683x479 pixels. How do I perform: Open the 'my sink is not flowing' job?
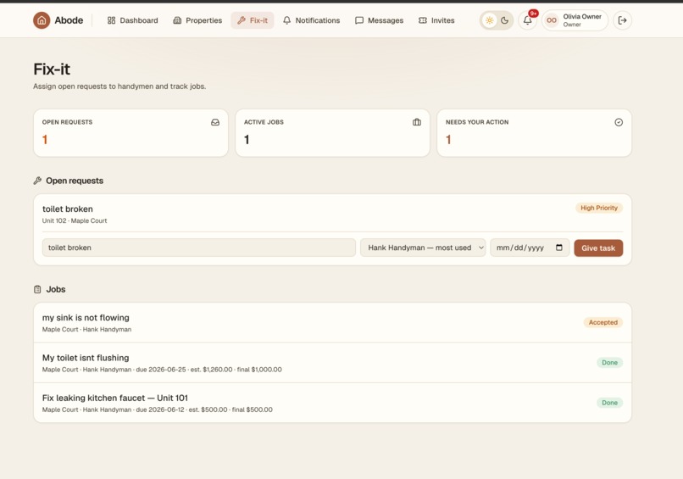click(332, 322)
